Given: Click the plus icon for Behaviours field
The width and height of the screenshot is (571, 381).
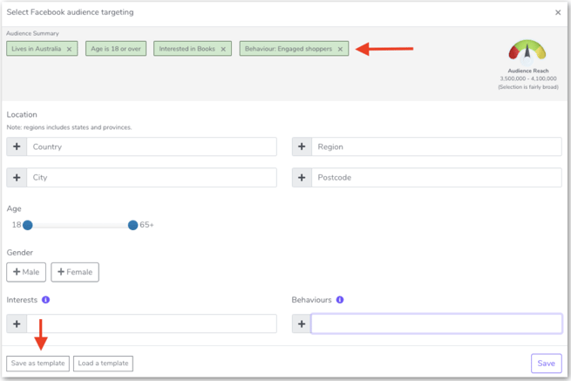Looking at the screenshot, I should [302, 323].
